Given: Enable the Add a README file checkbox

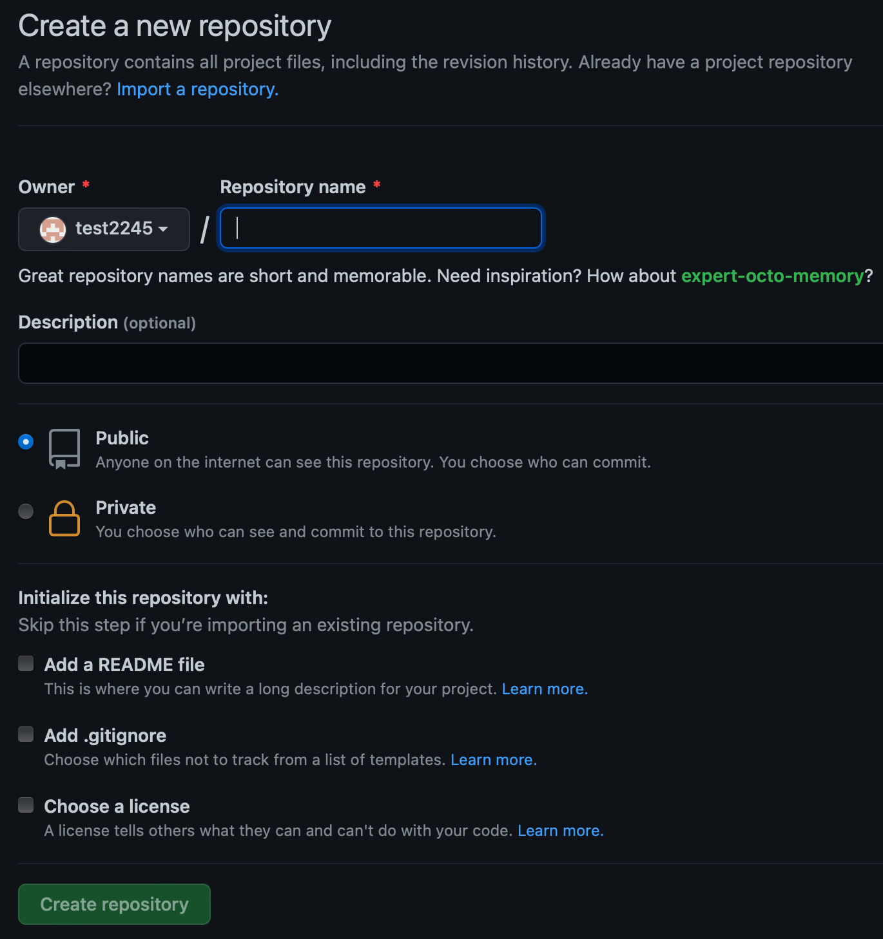Looking at the screenshot, I should pos(26,663).
